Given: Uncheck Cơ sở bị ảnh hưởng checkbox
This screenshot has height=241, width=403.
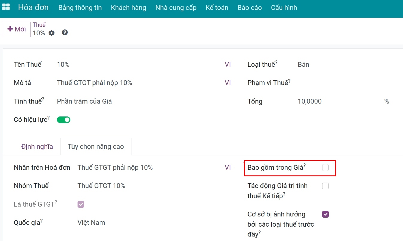Looking at the screenshot, I should point(325,214).
